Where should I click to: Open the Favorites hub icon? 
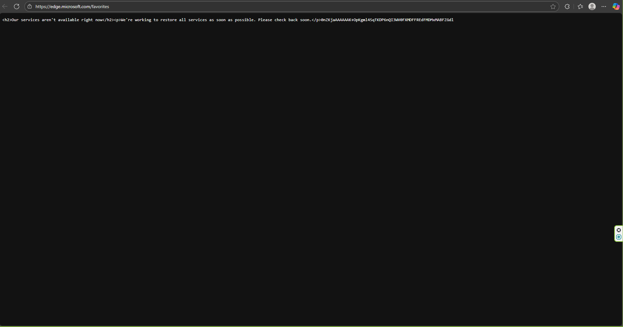coord(580,7)
